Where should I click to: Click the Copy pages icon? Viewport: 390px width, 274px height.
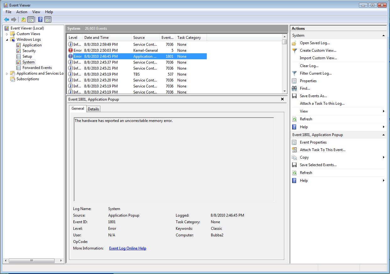294,157
